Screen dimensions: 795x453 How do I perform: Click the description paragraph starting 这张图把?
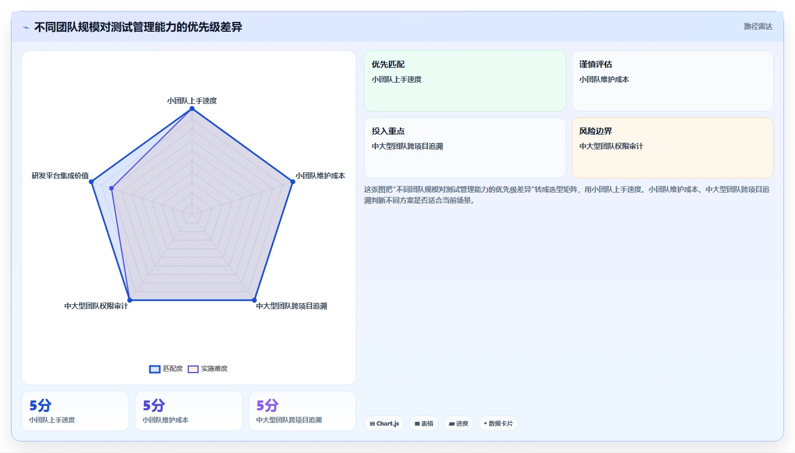(x=567, y=195)
